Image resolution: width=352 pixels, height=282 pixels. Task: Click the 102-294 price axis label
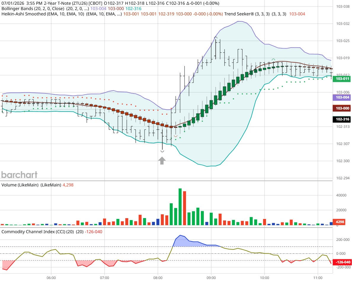[343, 178]
